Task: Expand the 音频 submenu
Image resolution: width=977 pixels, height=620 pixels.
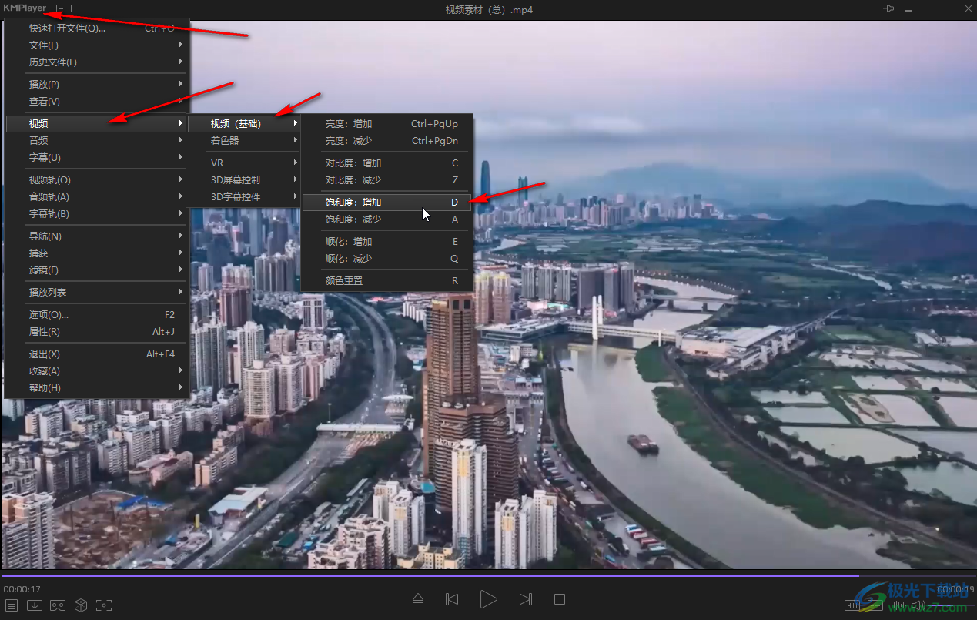Action: coord(97,140)
